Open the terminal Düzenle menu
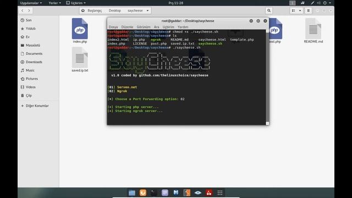Viewport: 352px width, 198px height. pyautogui.click(x=127, y=27)
